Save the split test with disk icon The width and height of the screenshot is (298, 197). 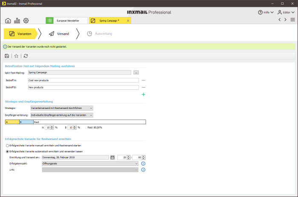(x=7, y=56)
